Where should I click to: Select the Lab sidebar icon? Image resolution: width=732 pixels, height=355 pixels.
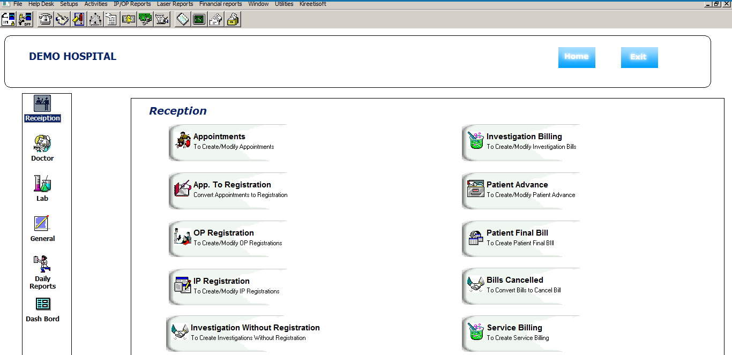pos(42,188)
